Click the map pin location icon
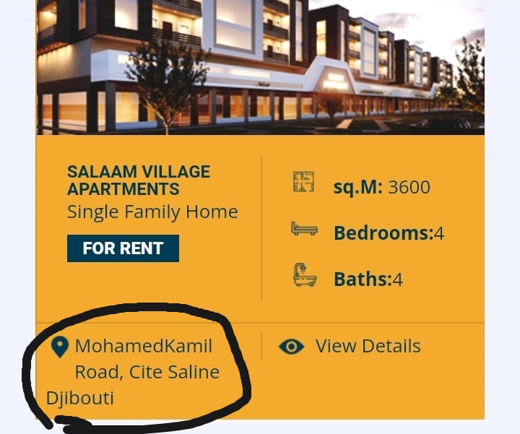 pyautogui.click(x=60, y=347)
